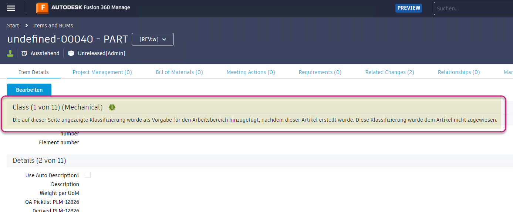
Task: Click the green warning badge next to Class
Action: (x=112, y=107)
